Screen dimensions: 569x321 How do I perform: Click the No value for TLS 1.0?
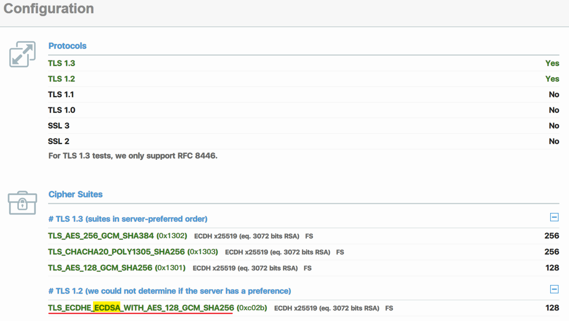[554, 110]
